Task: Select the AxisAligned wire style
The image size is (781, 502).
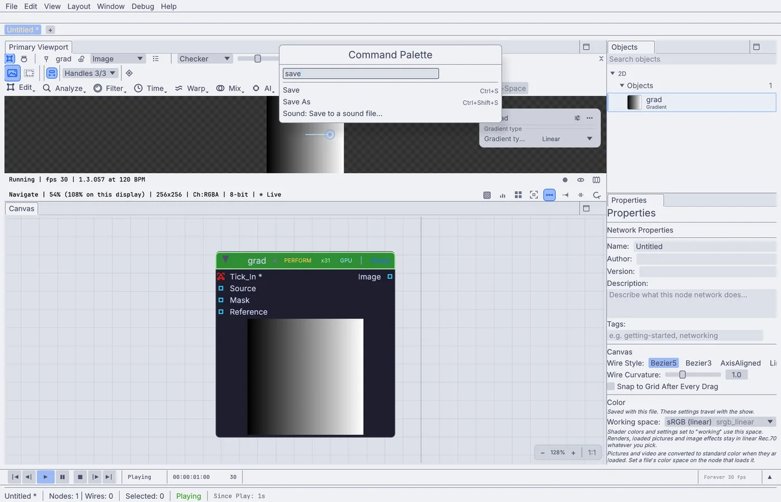Action: 740,363
